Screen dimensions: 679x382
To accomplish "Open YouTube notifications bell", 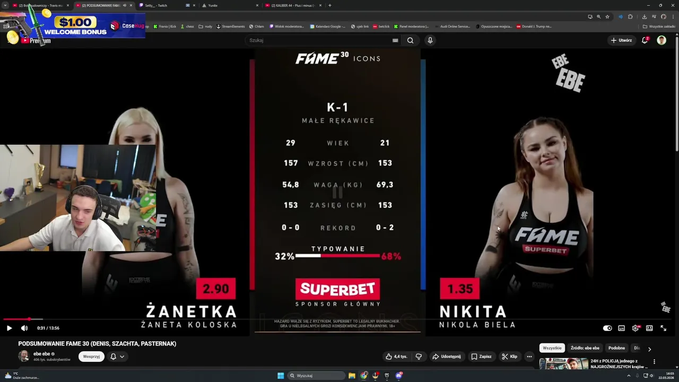I will click(x=645, y=40).
